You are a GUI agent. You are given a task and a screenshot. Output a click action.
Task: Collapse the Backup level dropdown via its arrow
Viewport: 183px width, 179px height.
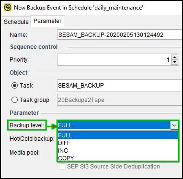click(174, 125)
